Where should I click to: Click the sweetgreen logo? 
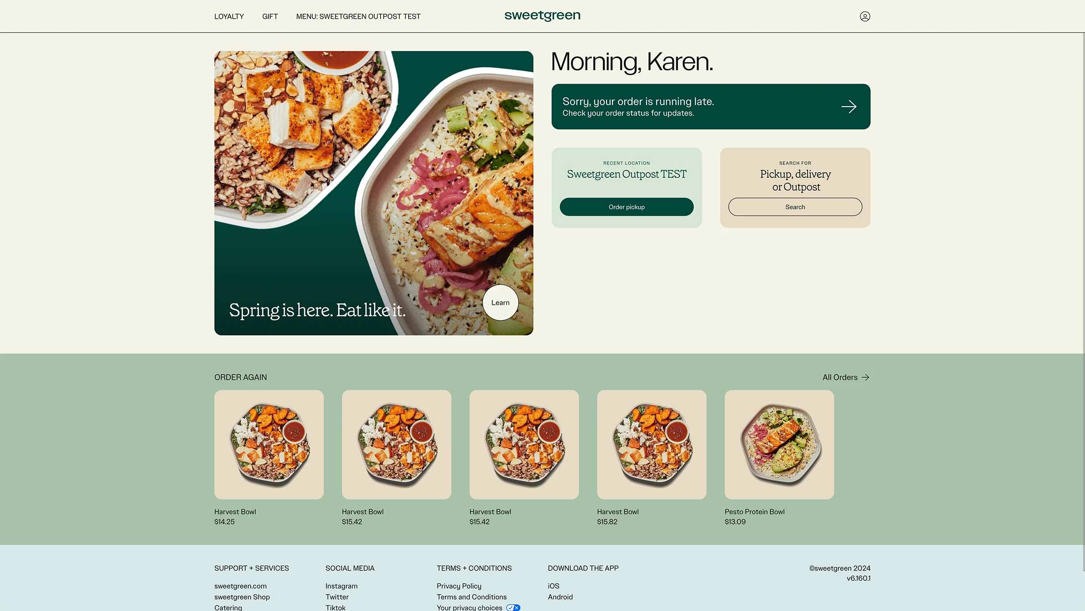click(x=542, y=15)
